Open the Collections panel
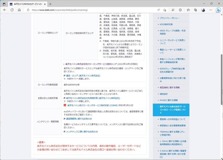This screenshot has width=223, height=160. click(195, 10)
